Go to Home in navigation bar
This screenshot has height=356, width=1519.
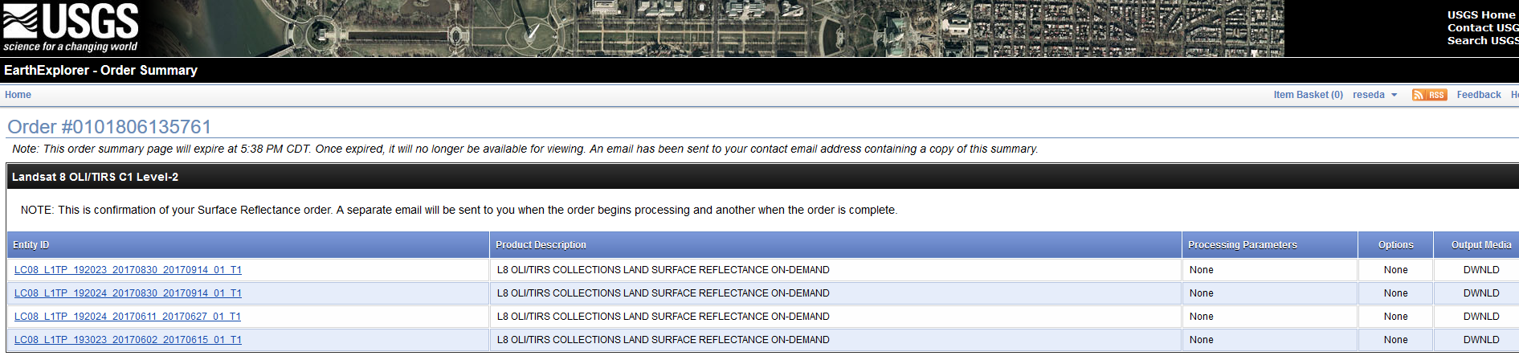click(x=18, y=95)
